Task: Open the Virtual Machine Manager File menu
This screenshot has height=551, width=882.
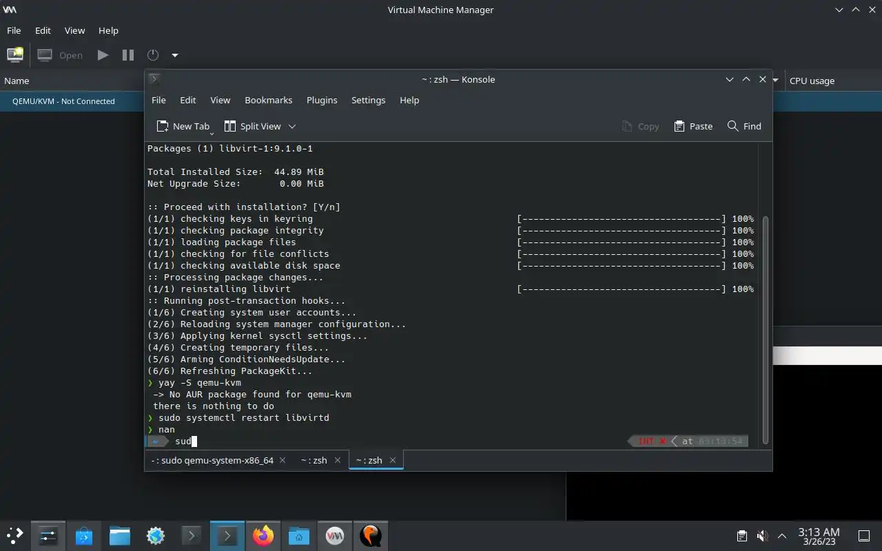Action: point(14,30)
